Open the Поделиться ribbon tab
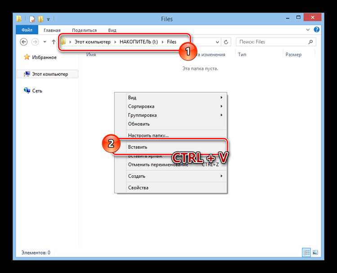Screen dimensions: 337x273 point(84,30)
